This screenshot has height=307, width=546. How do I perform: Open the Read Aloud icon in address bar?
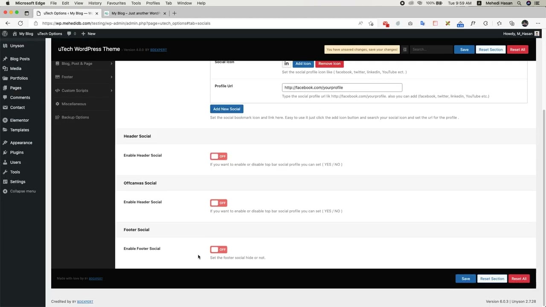click(360, 23)
